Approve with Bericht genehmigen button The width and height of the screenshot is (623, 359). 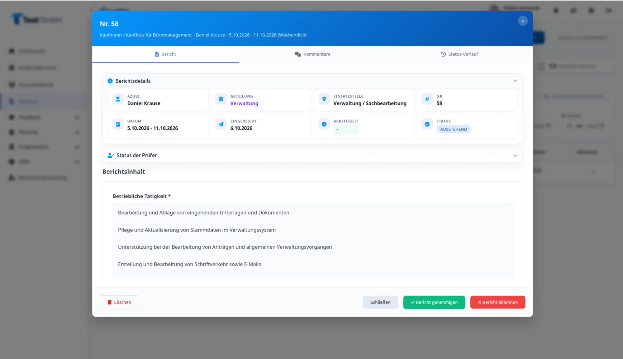(x=434, y=302)
